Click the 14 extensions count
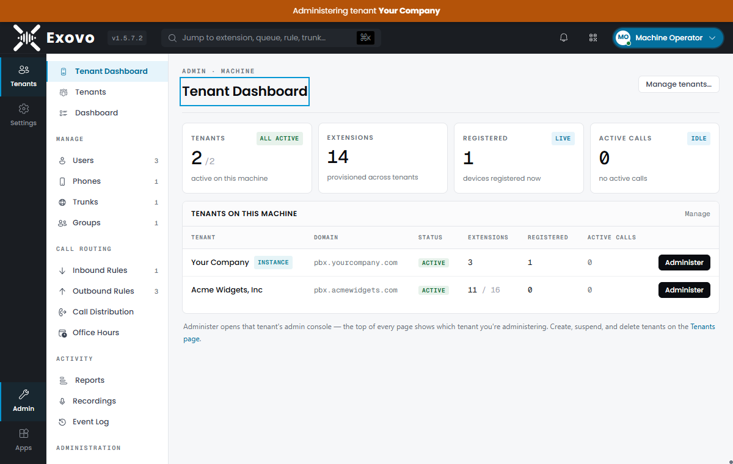This screenshot has width=733, height=464. pyautogui.click(x=338, y=158)
